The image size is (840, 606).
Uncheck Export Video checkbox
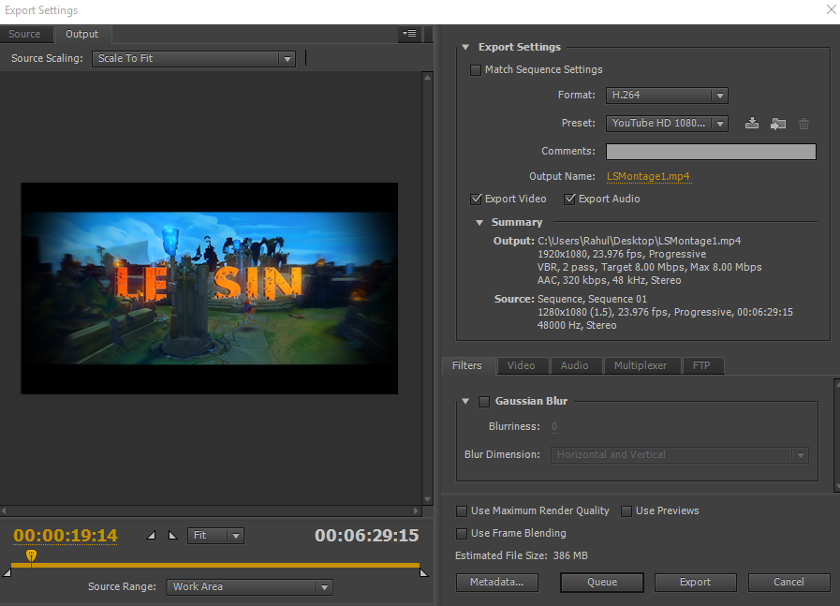click(476, 200)
